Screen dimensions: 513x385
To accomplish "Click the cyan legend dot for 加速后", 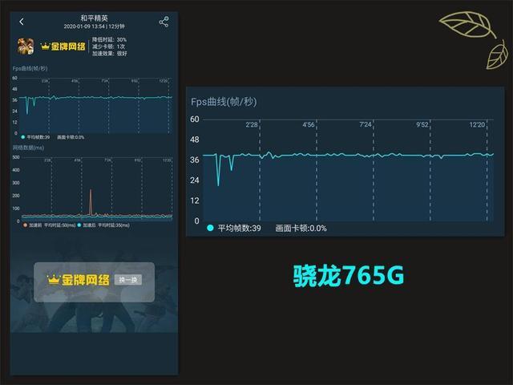I will 79,225.
